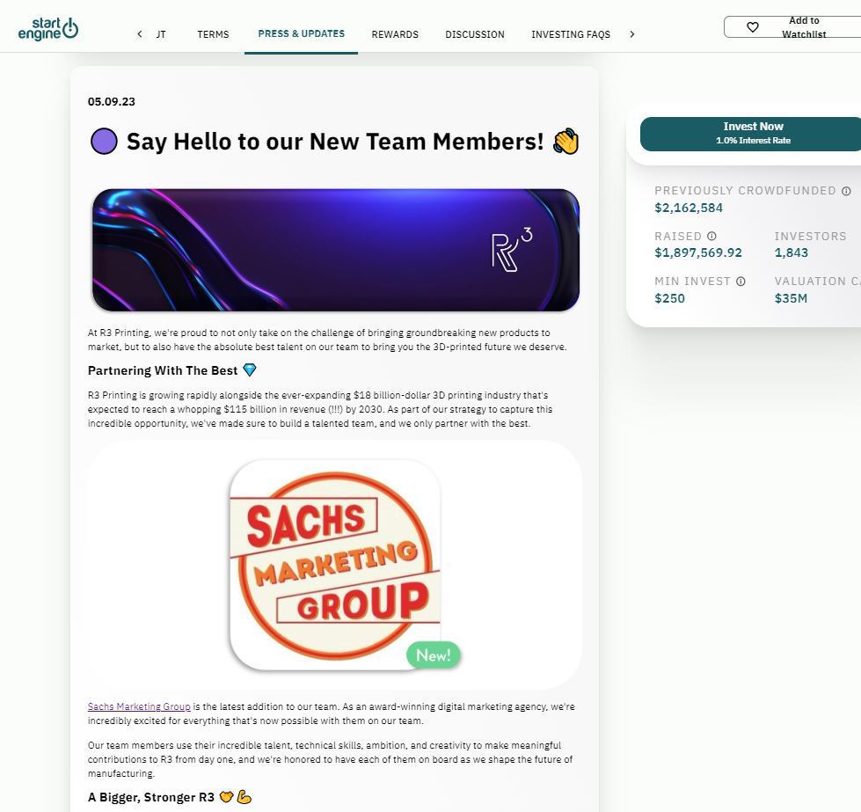Click the waving hand emoji
Viewport: 861px width, 812px height.
(x=566, y=141)
